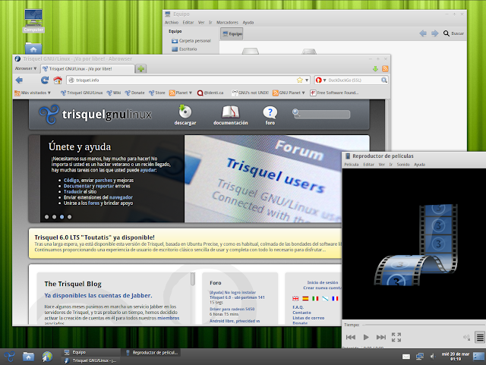
Task: Open Computer desktop icon
Action: (33, 20)
